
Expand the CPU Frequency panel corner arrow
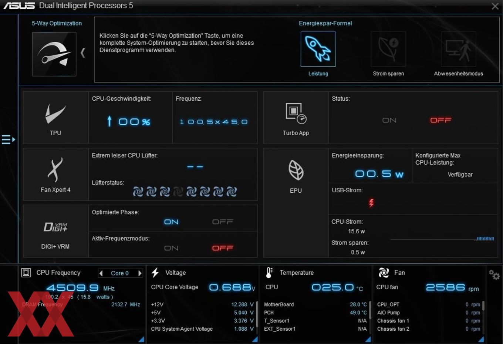(x=141, y=339)
